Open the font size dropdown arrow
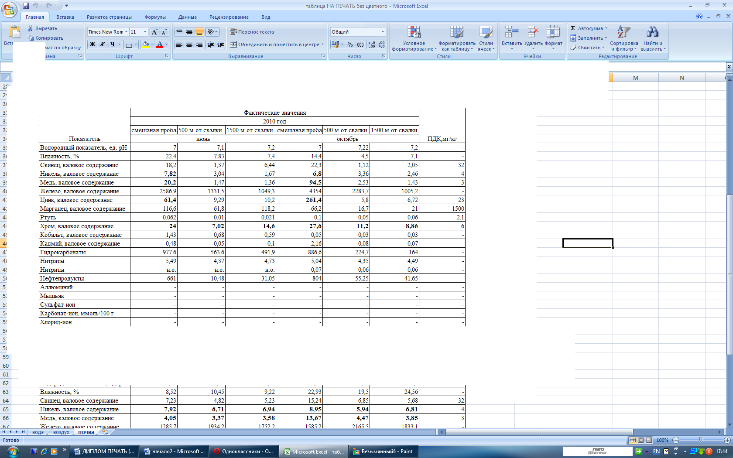 tap(145, 32)
